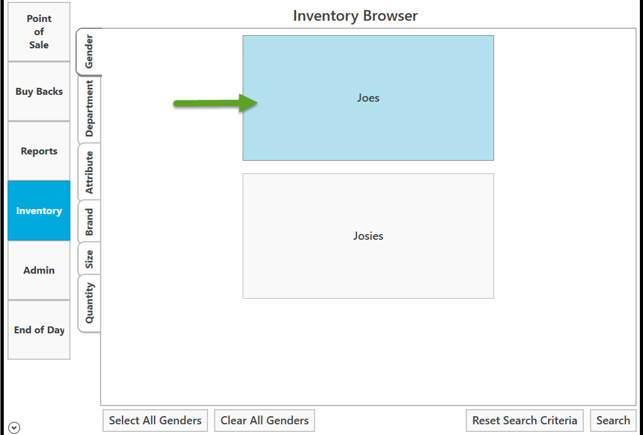The width and height of the screenshot is (643, 435).
Task: Toggle the Joes gender tile
Action: pyautogui.click(x=368, y=98)
